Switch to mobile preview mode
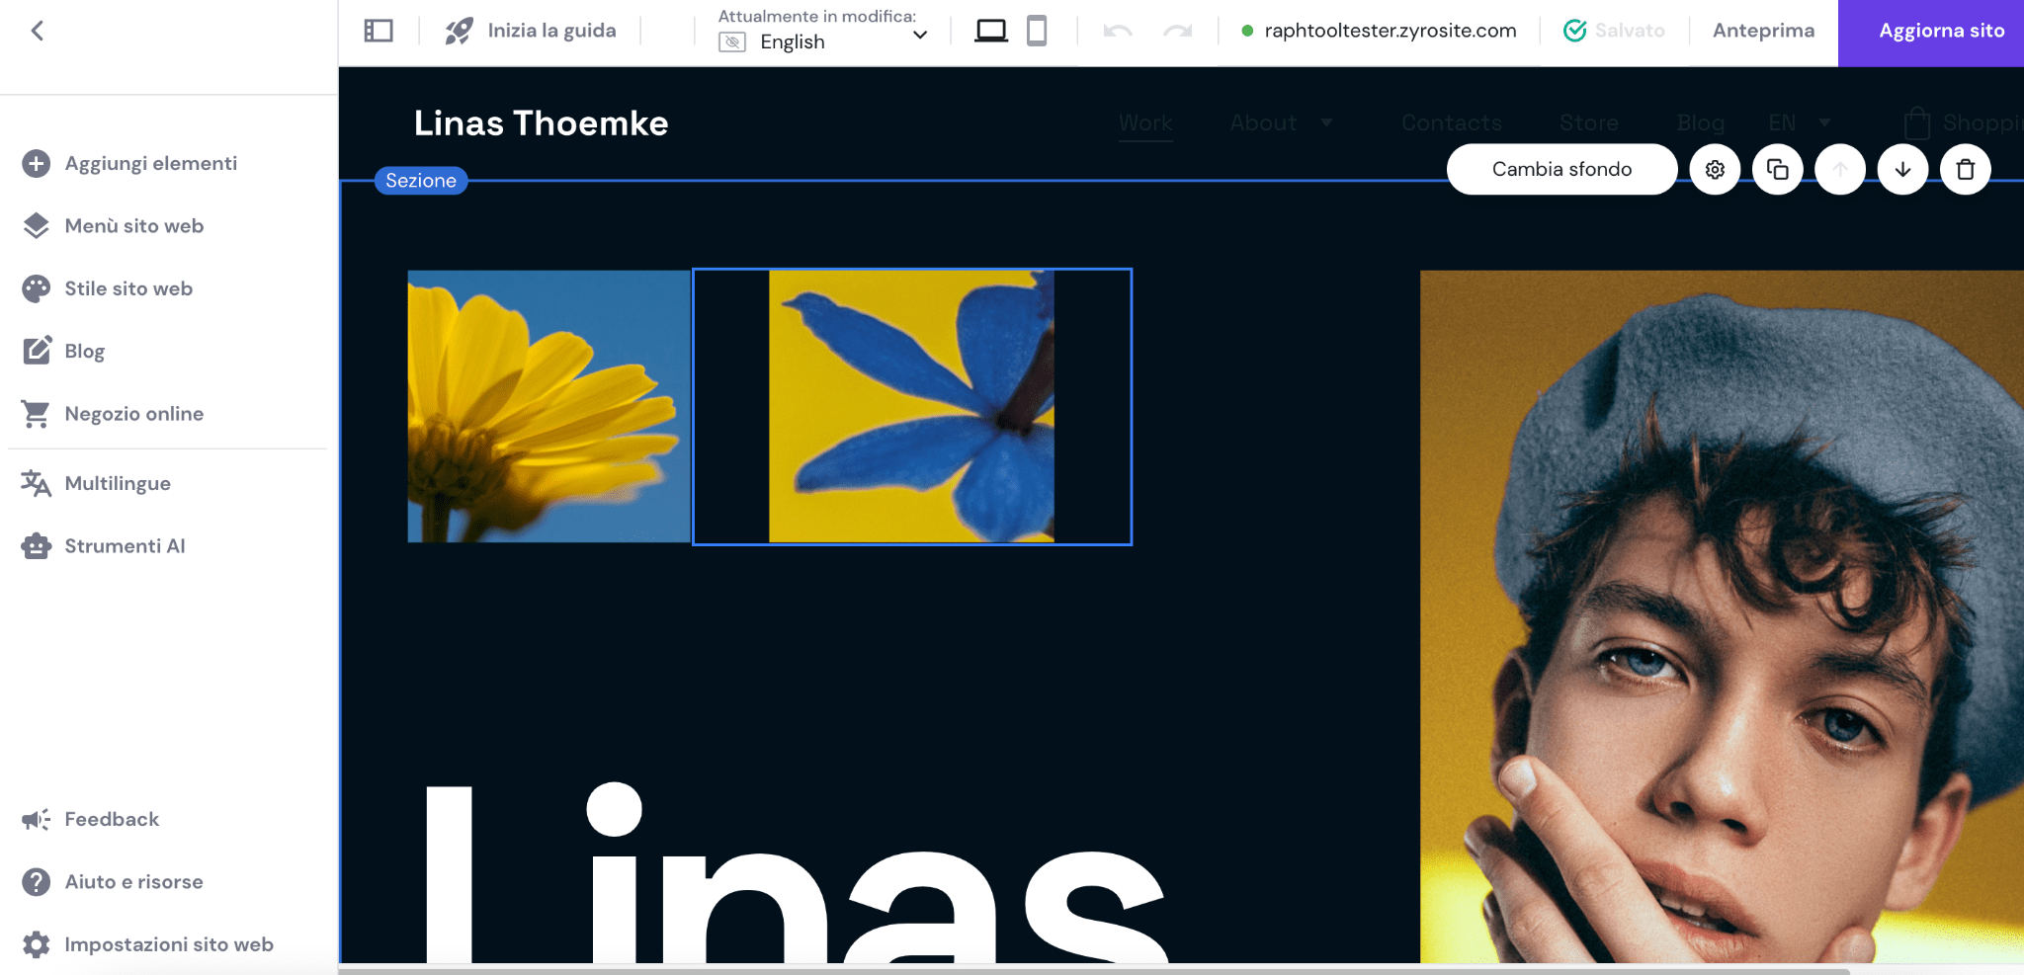Screen dimensions: 2024x975 pyautogui.click(x=1037, y=31)
